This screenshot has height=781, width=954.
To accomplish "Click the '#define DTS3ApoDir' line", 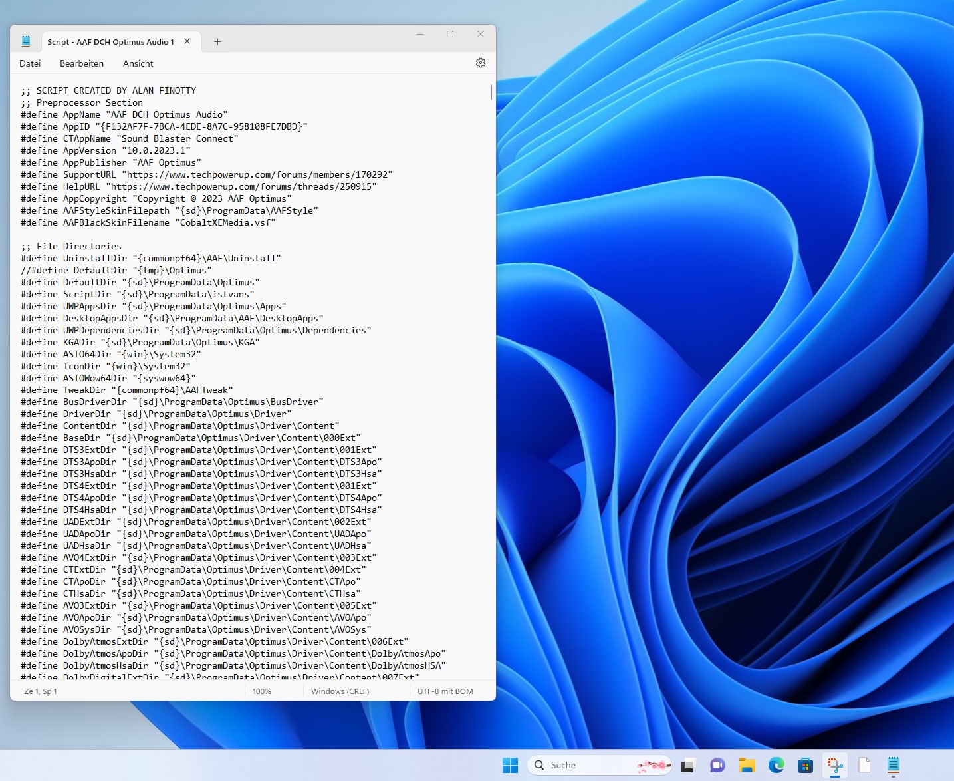I will pos(201,462).
